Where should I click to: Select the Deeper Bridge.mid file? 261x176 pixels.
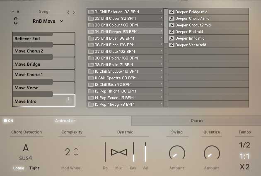coord(190,12)
